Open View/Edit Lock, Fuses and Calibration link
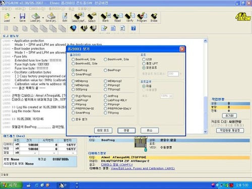The height and width of the screenshot is (189, 252). [143, 168]
